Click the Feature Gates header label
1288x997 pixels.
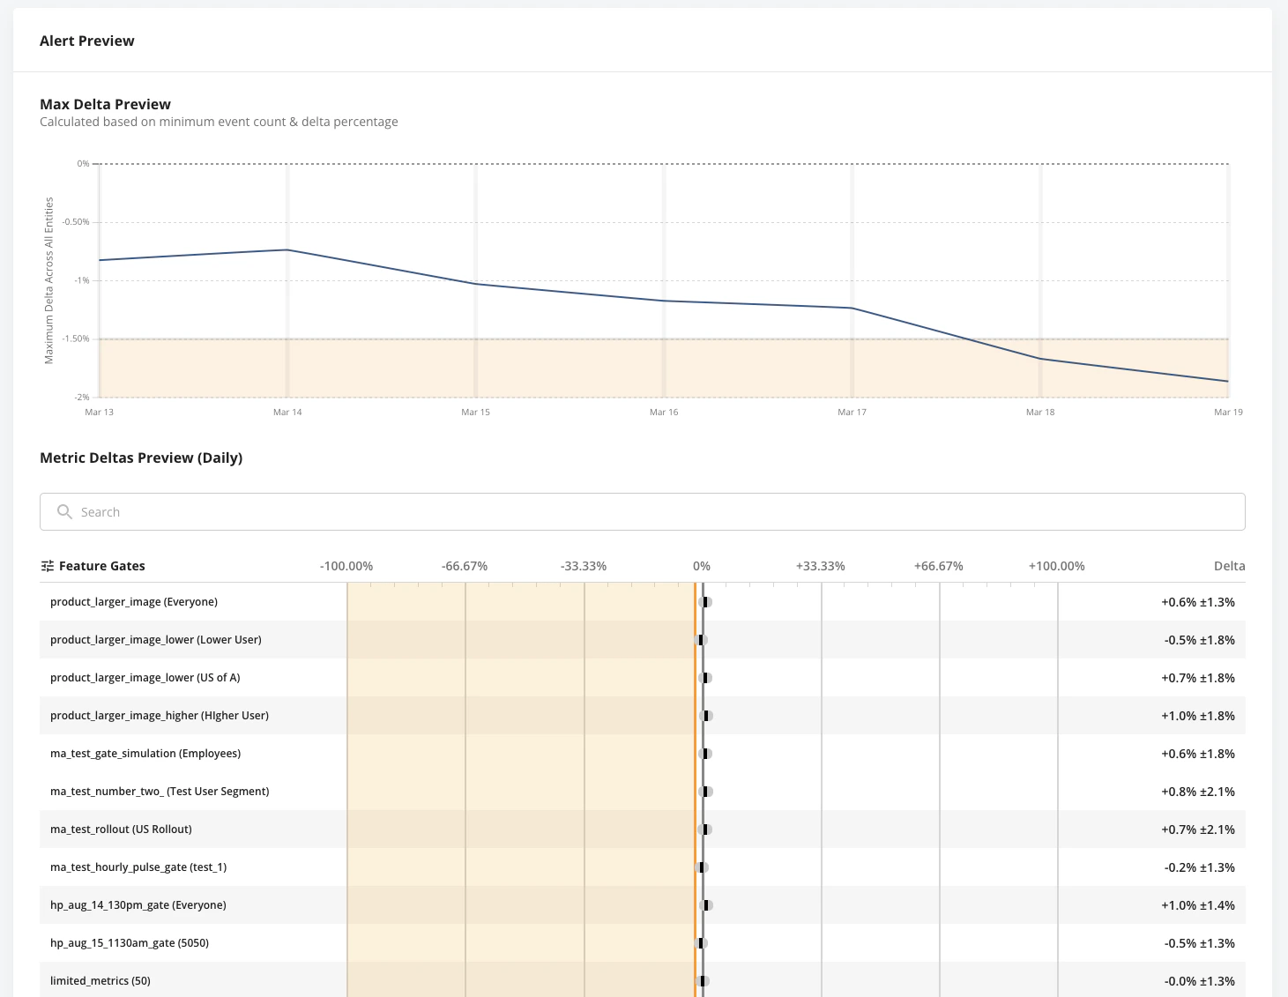[x=102, y=565]
